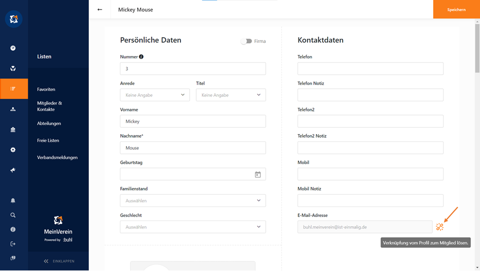Viewport: 480px width, 271px height.
Task: Click into the Vorname field
Action: point(193,122)
